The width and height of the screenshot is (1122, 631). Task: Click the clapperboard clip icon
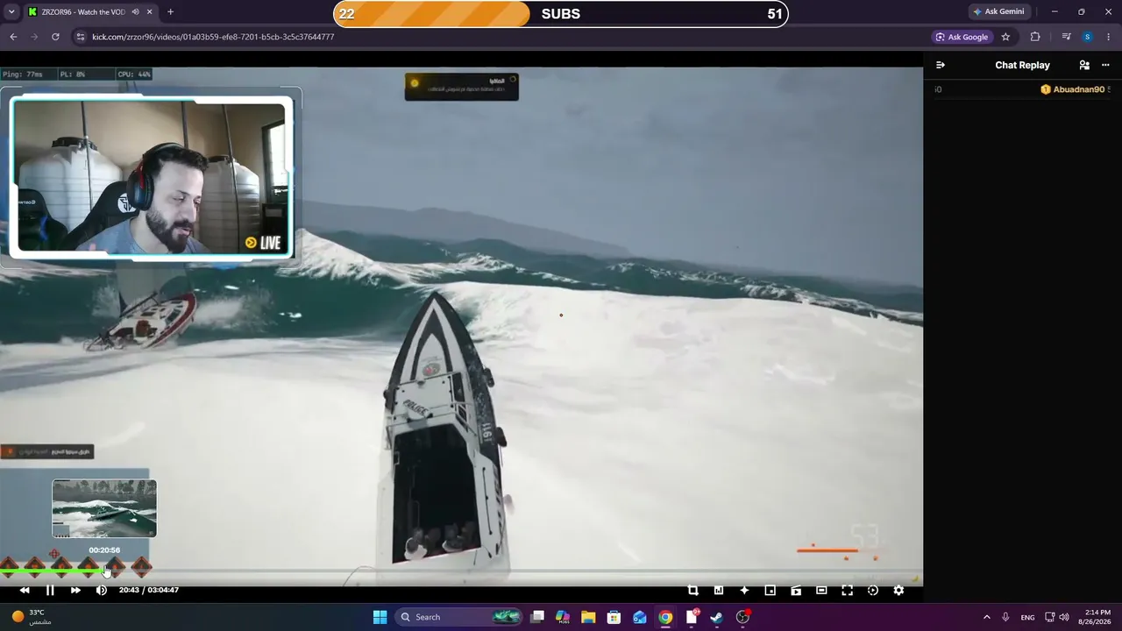click(x=796, y=590)
